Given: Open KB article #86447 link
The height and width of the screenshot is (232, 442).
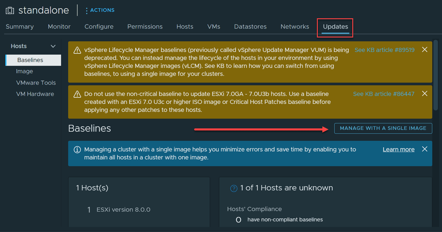Looking at the screenshot, I should click(384, 94).
